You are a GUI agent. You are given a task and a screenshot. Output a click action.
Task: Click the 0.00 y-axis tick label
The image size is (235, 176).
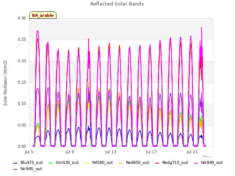tap(22, 146)
